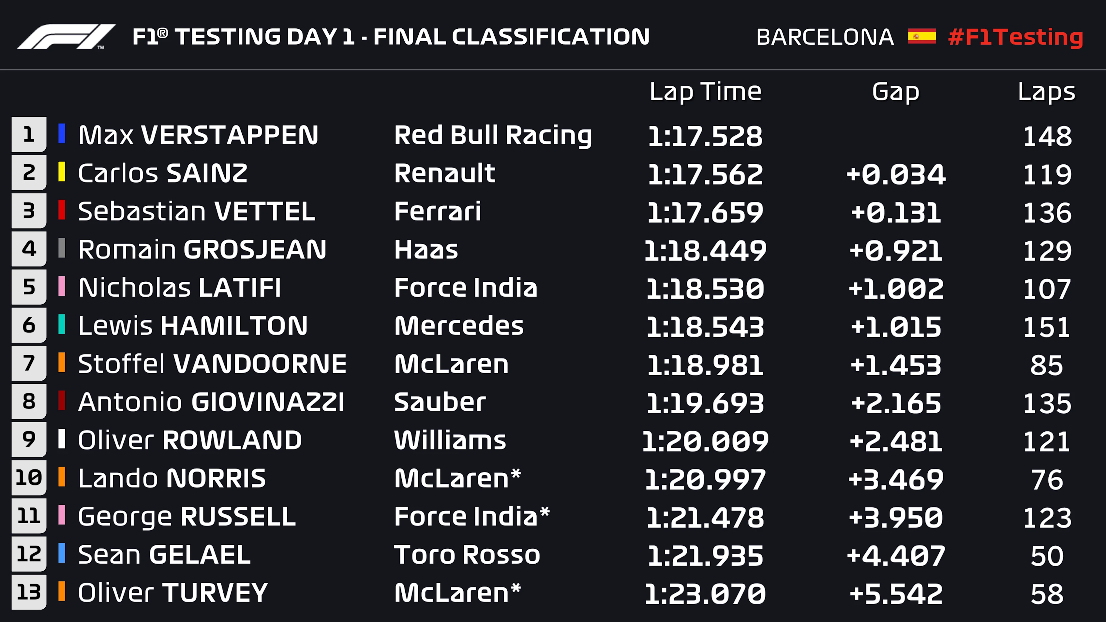Click Hamilton's 151 laps count
The width and height of the screenshot is (1106, 622).
(1046, 327)
